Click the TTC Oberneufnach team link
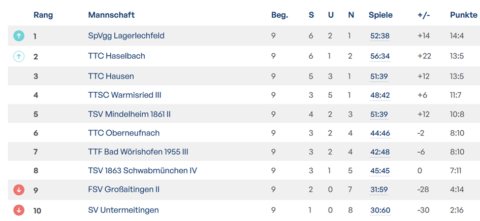This screenshot has width=480, height=221. pos(123,133)
